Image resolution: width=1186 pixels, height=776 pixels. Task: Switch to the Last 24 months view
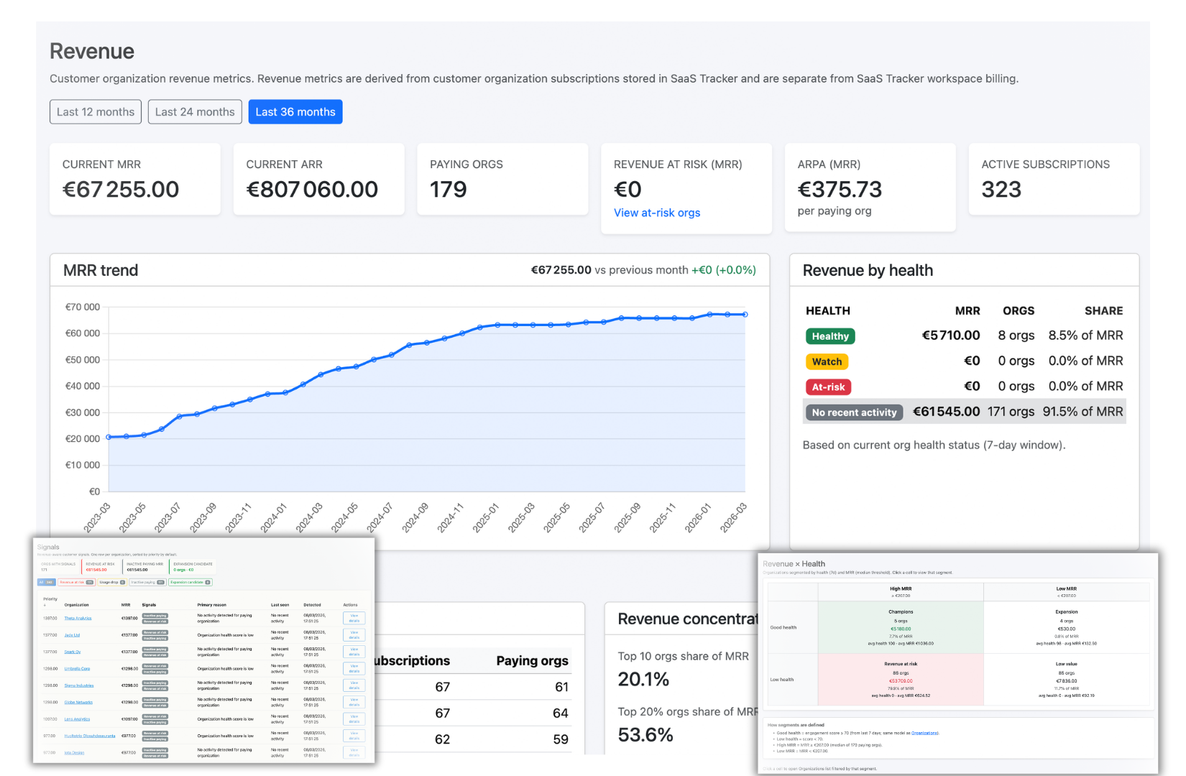coord(194,111)
